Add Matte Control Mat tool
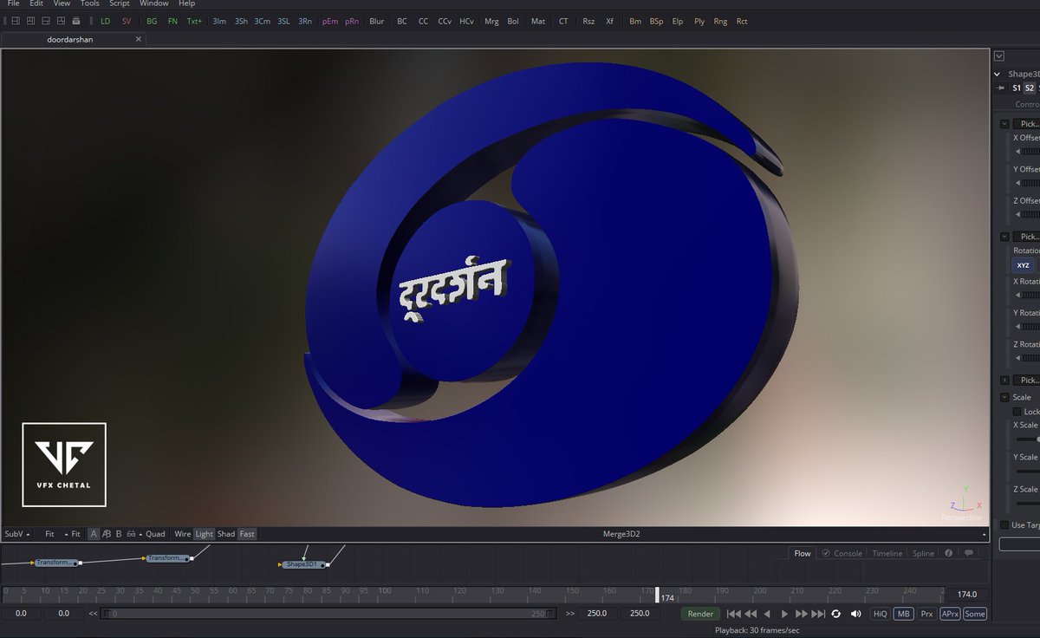The width and height of the screenshot is (1040, 638). [x=538, y=21]
